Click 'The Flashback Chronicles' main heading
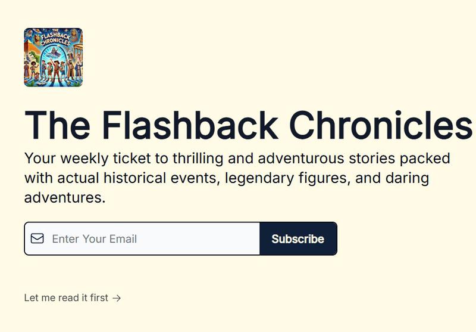The image size is (476, 332). point(248,125)
